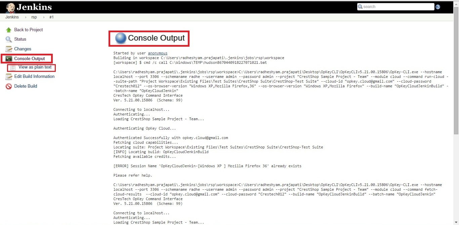Click the Edit Build Information notepad icon
This screenshot has width=459, height=225.
[x=9, y=77]
